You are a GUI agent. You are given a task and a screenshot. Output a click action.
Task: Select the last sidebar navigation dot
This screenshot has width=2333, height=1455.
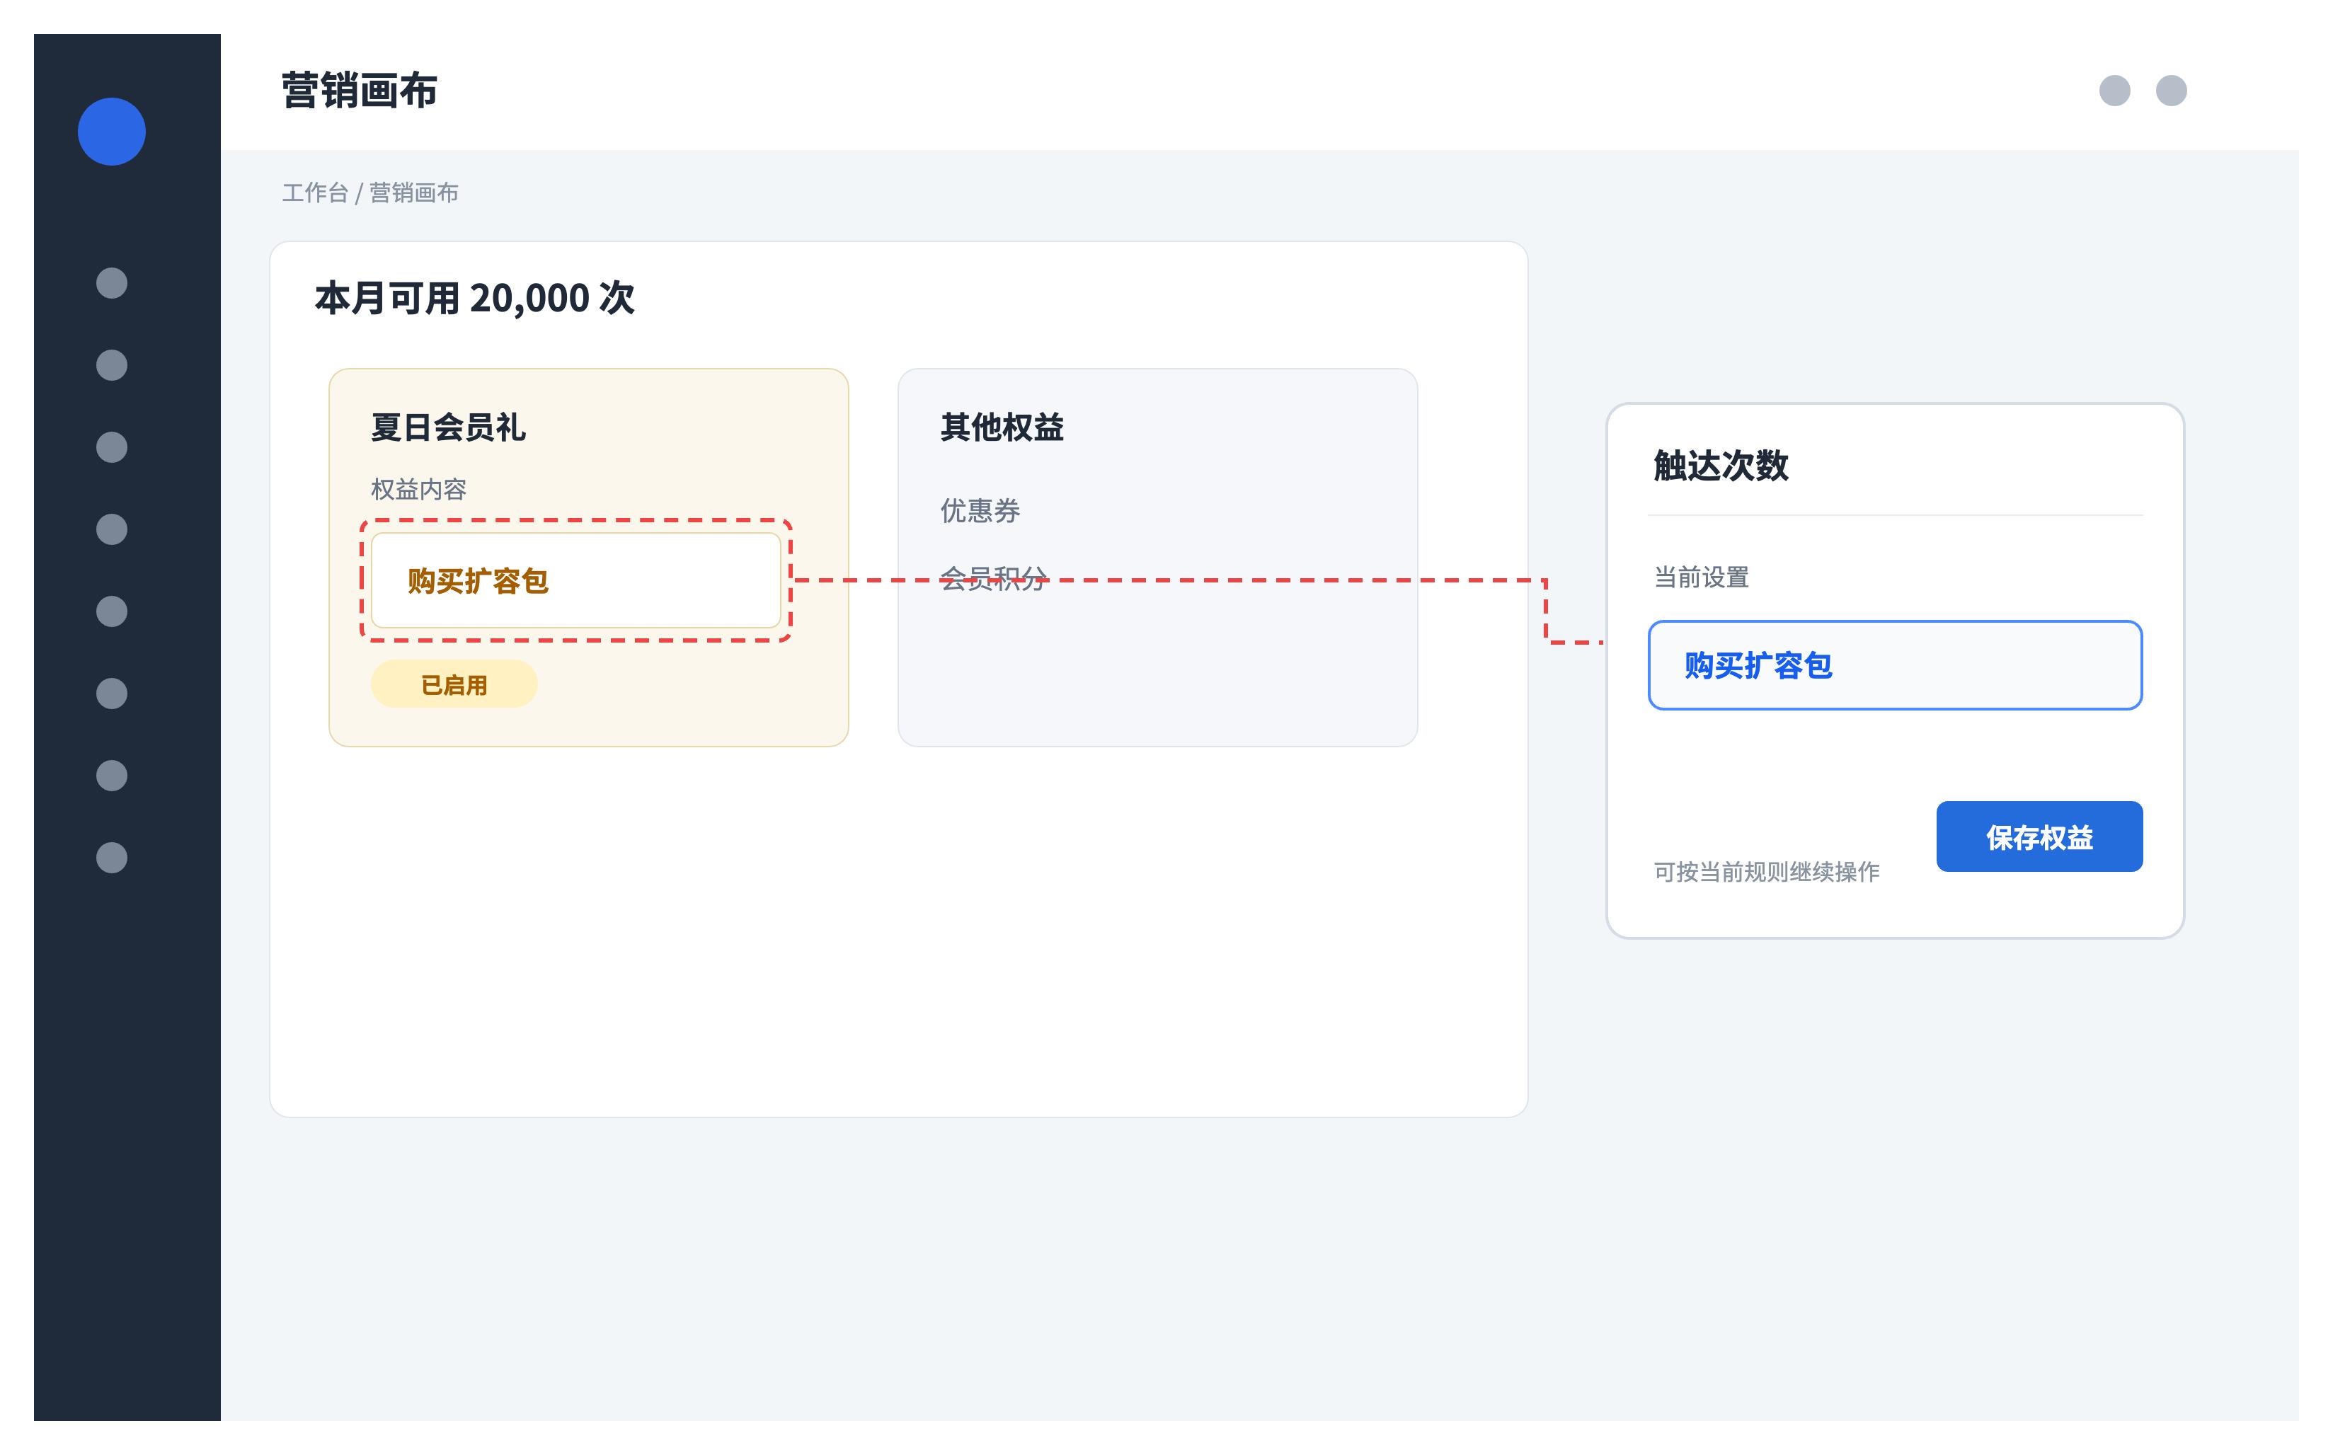(x=112, y=858)
